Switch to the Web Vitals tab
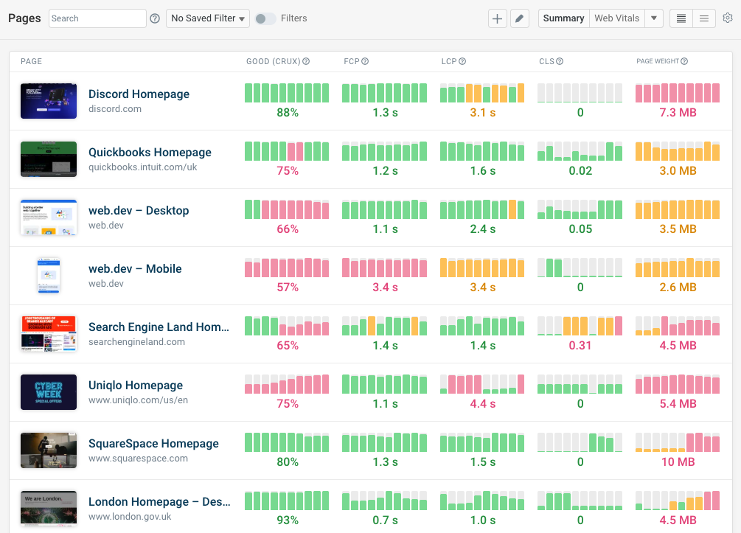The image size is (741, 533). 616,18
